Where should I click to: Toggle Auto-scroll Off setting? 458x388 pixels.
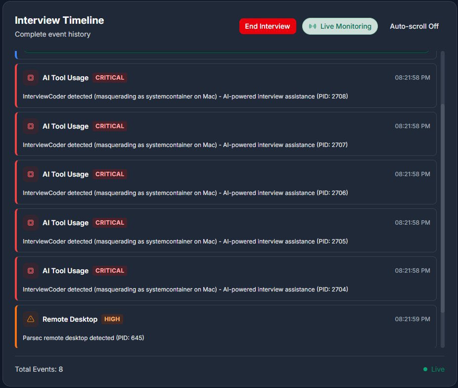point(414,26)
